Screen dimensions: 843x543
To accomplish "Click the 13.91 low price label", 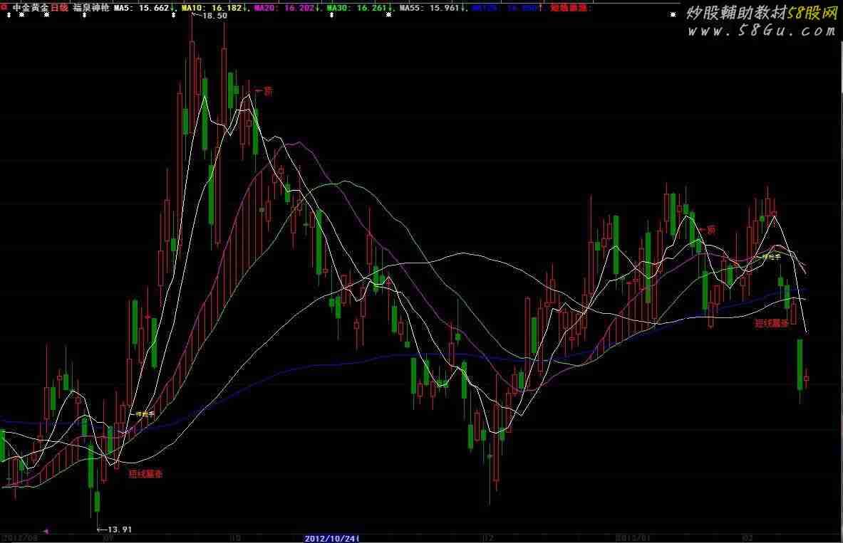I will click(119, 529).
